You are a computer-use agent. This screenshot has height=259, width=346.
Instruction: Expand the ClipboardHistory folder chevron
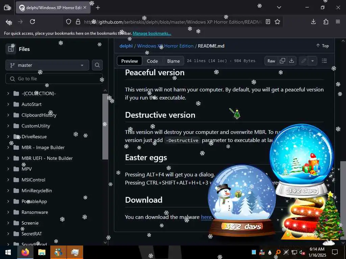[8, 115]
